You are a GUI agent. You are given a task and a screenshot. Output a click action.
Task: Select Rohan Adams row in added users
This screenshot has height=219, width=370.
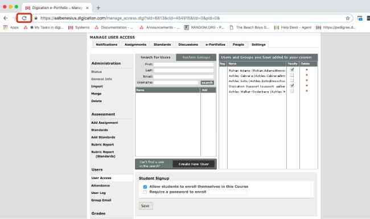click(257, 71)
